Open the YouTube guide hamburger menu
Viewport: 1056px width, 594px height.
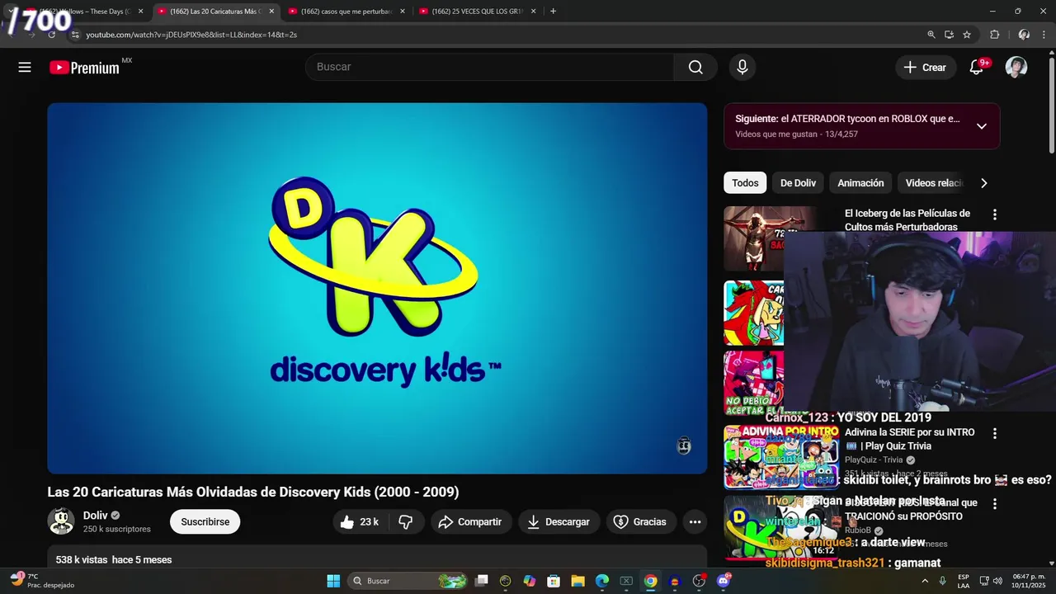(25, 68)
